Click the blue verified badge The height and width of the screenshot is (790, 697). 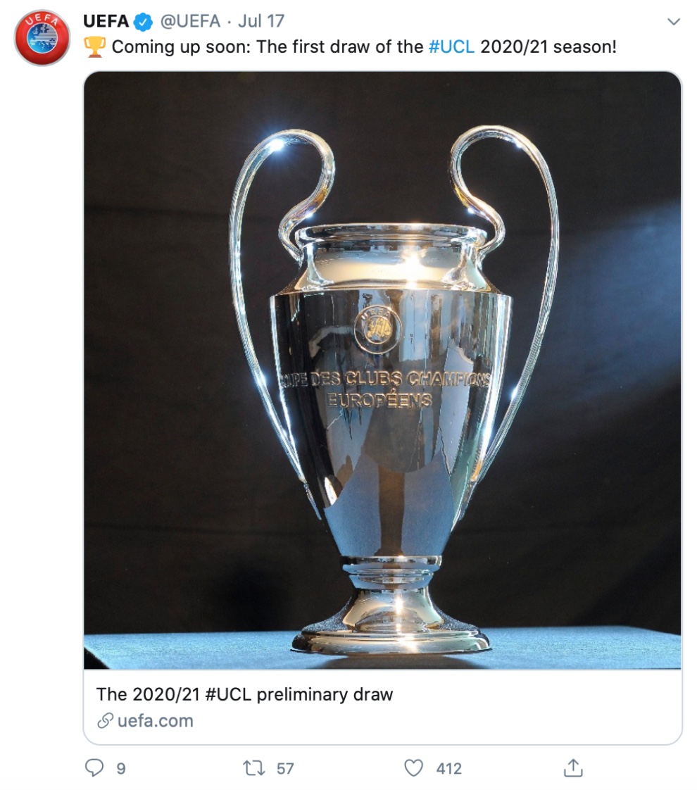(x=144, y=22)
